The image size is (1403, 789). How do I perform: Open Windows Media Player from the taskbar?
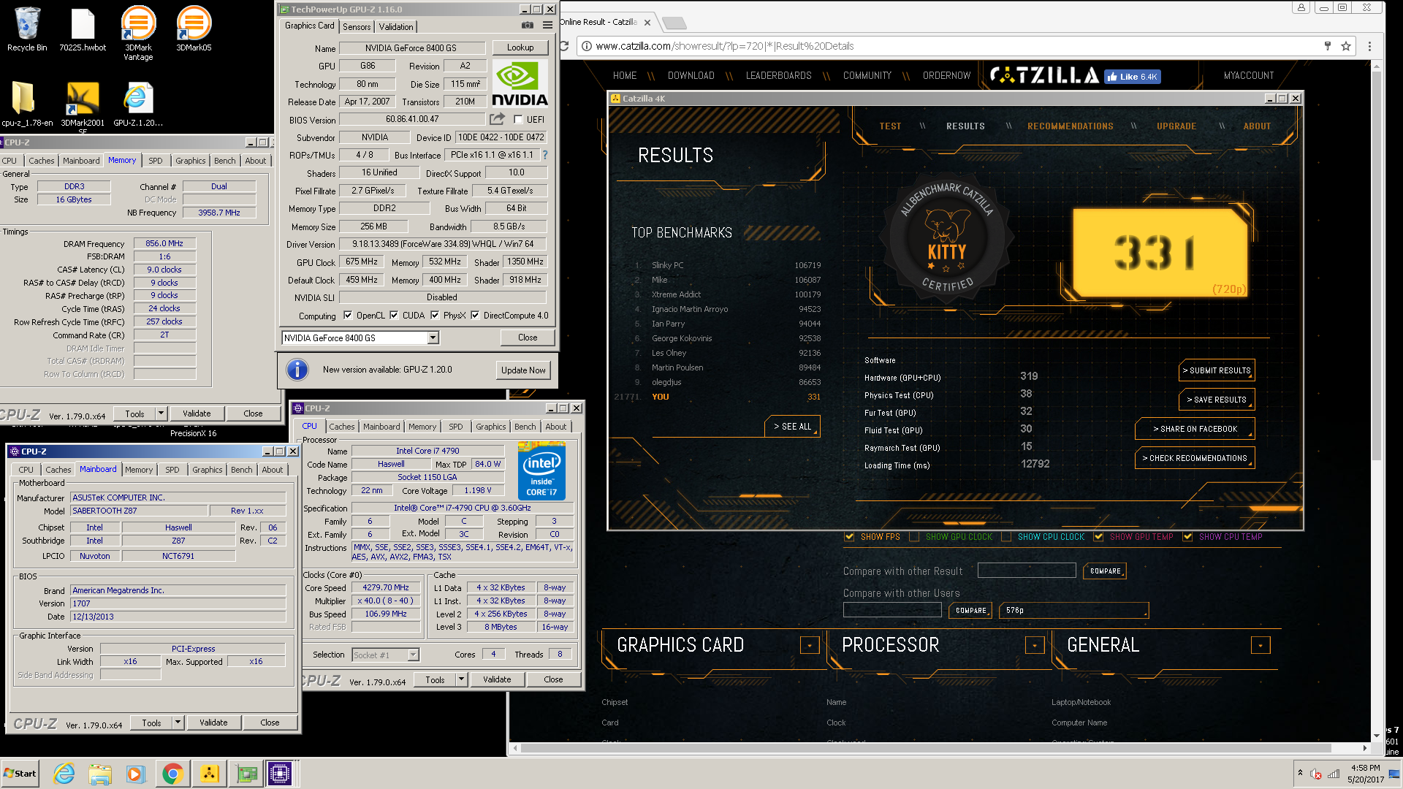136,774
